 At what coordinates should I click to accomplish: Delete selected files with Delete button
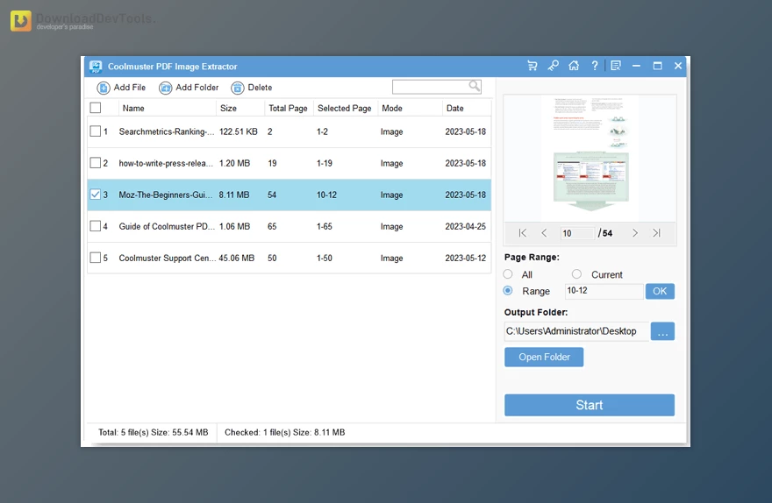click(x=252, y=88)
